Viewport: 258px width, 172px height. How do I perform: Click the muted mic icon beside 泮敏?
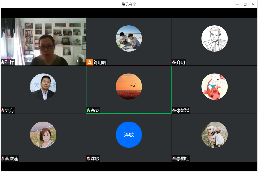88,159
